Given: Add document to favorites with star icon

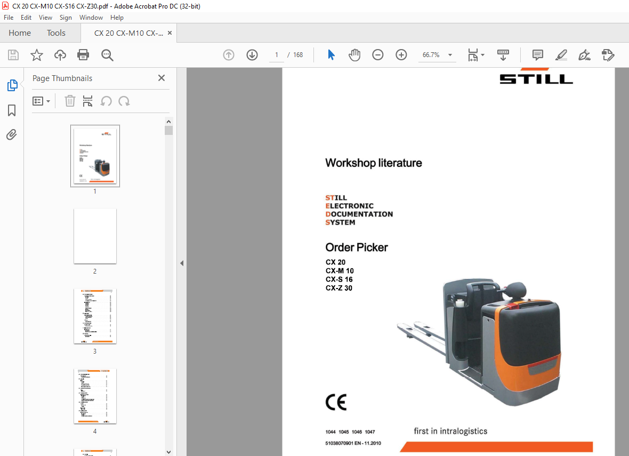Looking at the screenshot, I should [36, 55].
